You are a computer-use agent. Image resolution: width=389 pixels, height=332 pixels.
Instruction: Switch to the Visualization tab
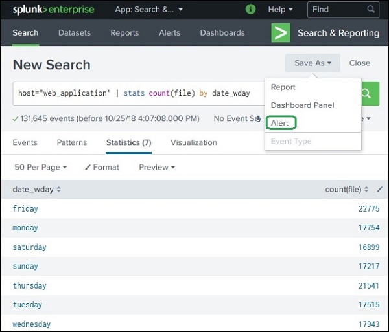point(194,142)
